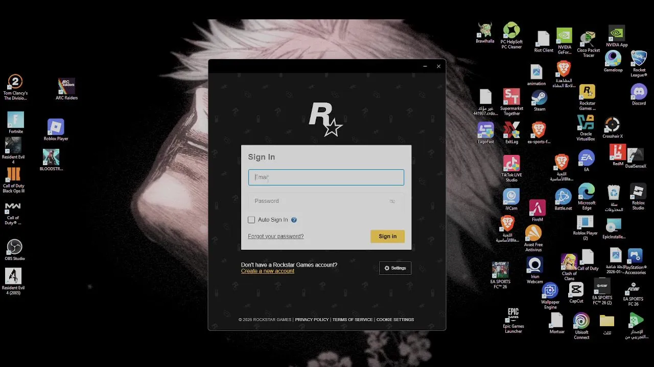
Task: Click the yellow Sign in button
Action: [387, 237]
